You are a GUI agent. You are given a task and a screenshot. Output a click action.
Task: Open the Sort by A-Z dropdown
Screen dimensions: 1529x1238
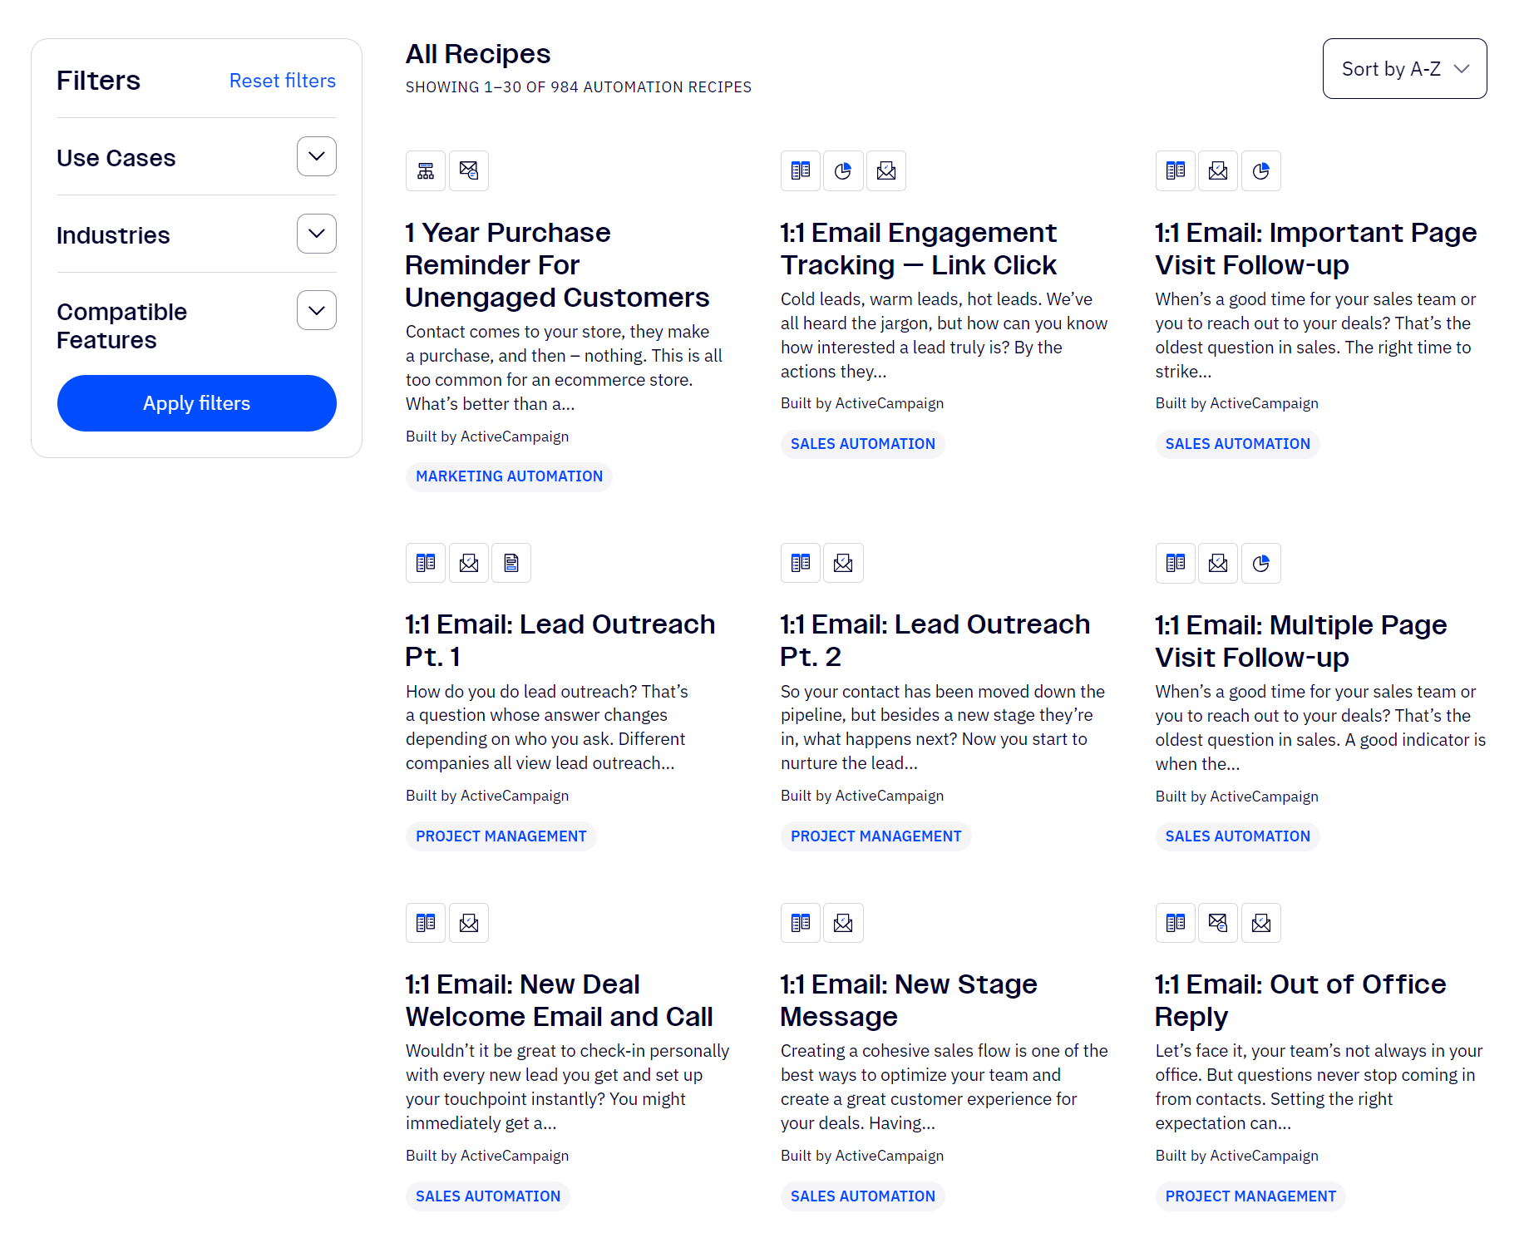(1404, 69)
